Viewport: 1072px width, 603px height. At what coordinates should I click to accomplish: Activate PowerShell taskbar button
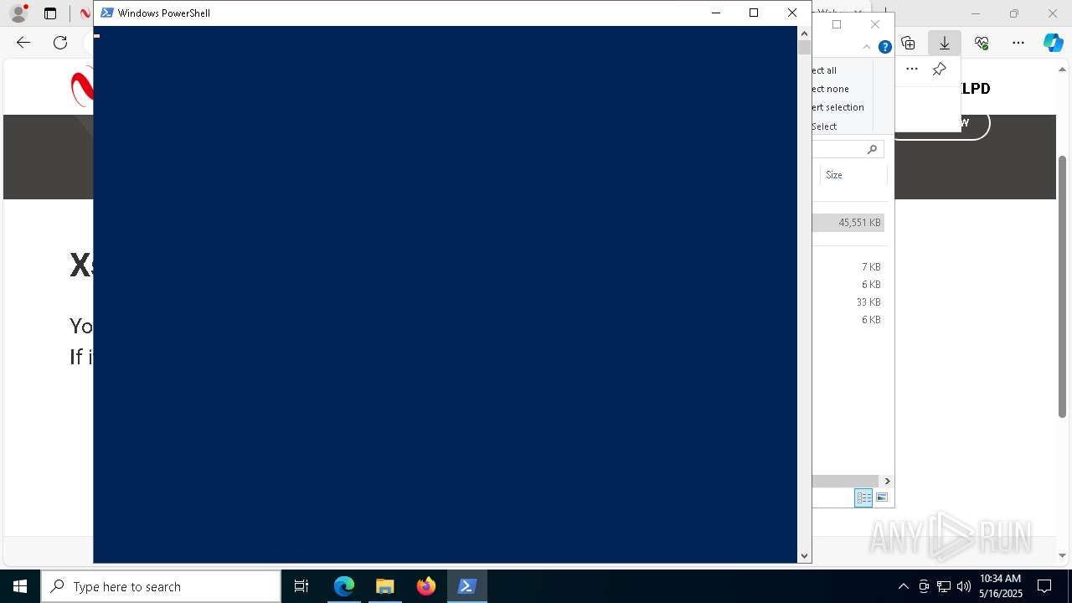[466, 586]
